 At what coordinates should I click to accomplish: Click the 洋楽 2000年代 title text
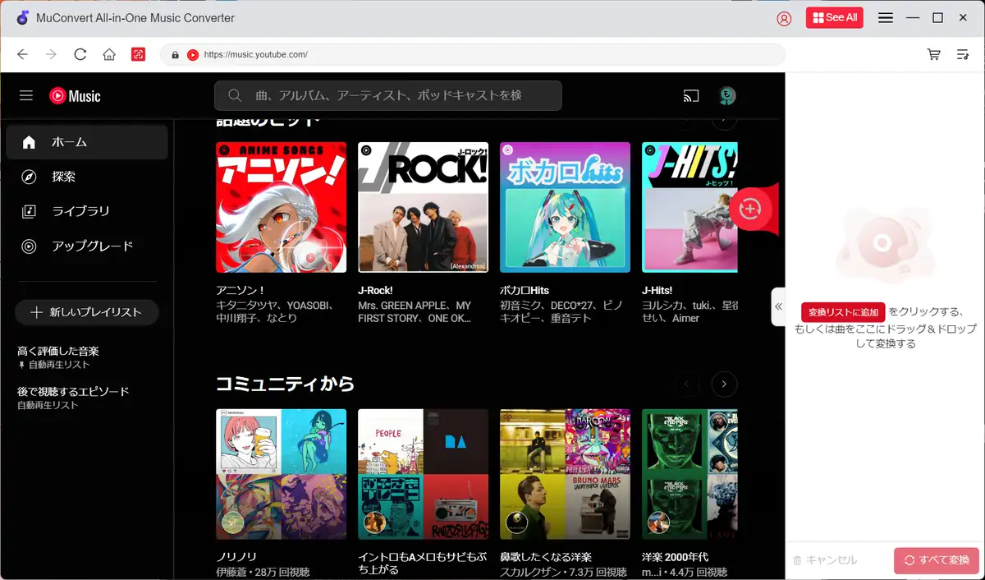pyautogui.click(x=676, y=557)
